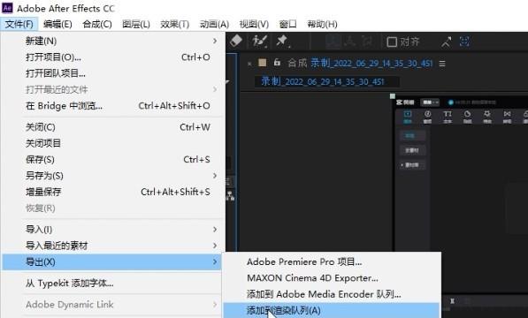Click the flowchart icon beside the File menu
The height and width of the screenshot is (318, 528).
pos(231,195)
